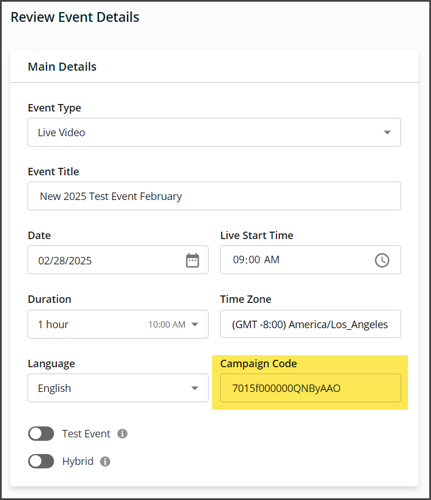Select the minutes value in Live Start Time
Viewport: 431px width, 500px height.
(254, 260)
